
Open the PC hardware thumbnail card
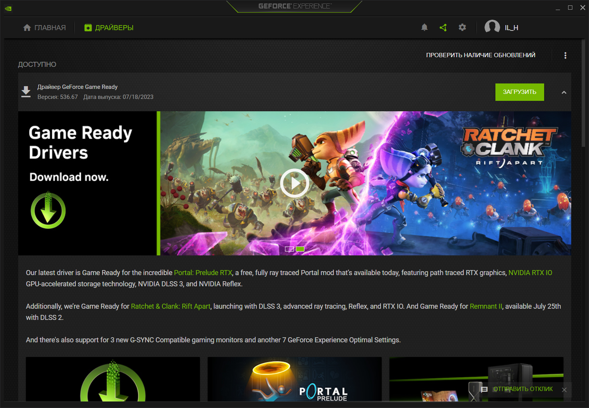click(x=476, y=379)
